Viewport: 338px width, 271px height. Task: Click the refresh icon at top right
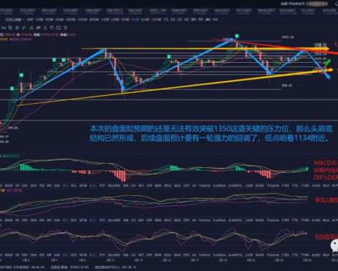coord(336,4)
